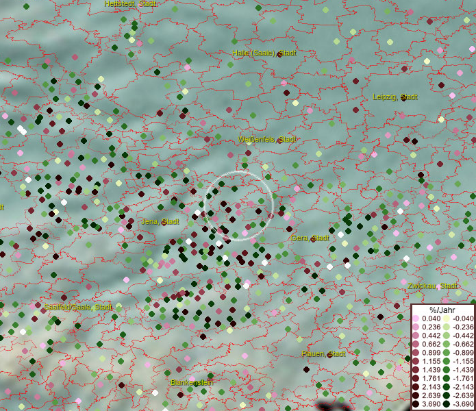Select the light green -0.236 swatch

(447, 327)
